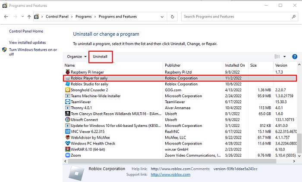Select the Thonny 4.0.1 entry
Viewport: 302px width, 182px height.
coord(81,108)
